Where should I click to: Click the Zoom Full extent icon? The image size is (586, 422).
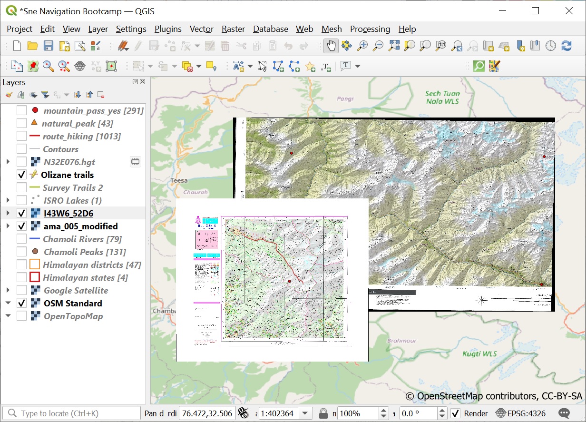394,46
